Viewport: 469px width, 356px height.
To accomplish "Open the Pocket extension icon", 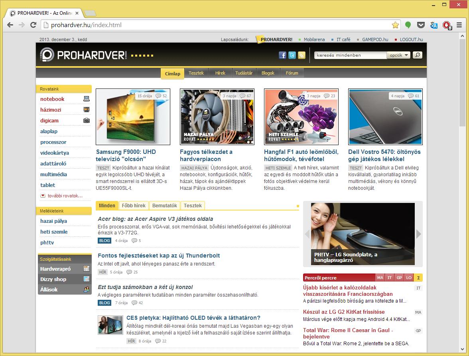I will [x=421, y=25].
